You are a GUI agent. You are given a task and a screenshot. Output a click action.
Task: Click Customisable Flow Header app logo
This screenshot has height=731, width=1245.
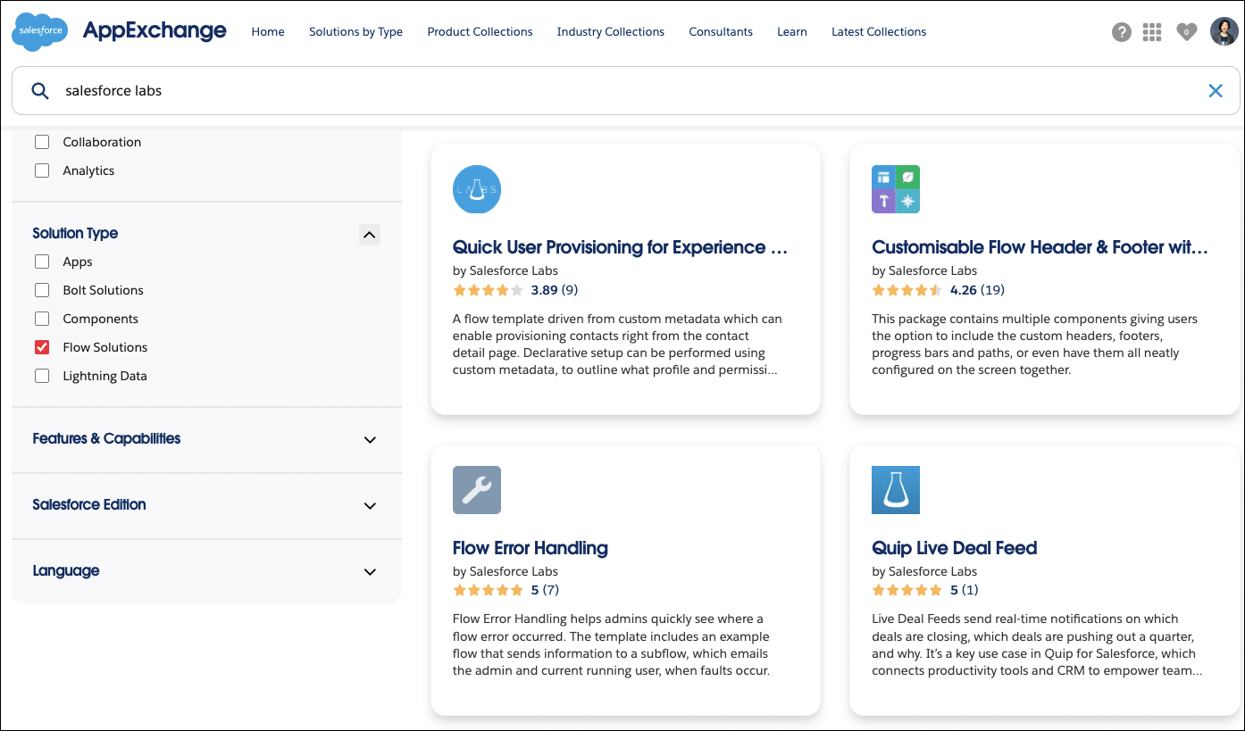(896, 189)
